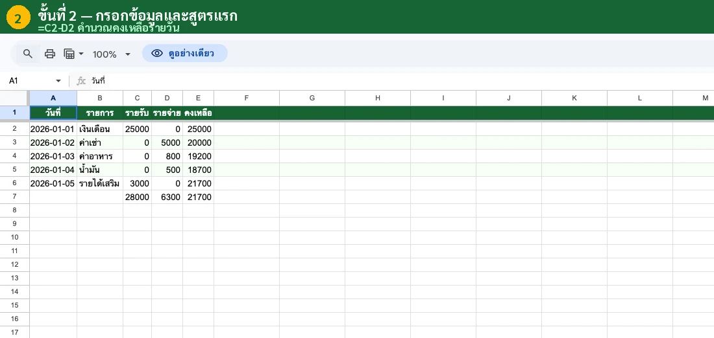The width and height of the screenshot is (714, 338).
Task: Click date cell 2026-01-02
Action: pyautogui.click(x=53, y=142)
